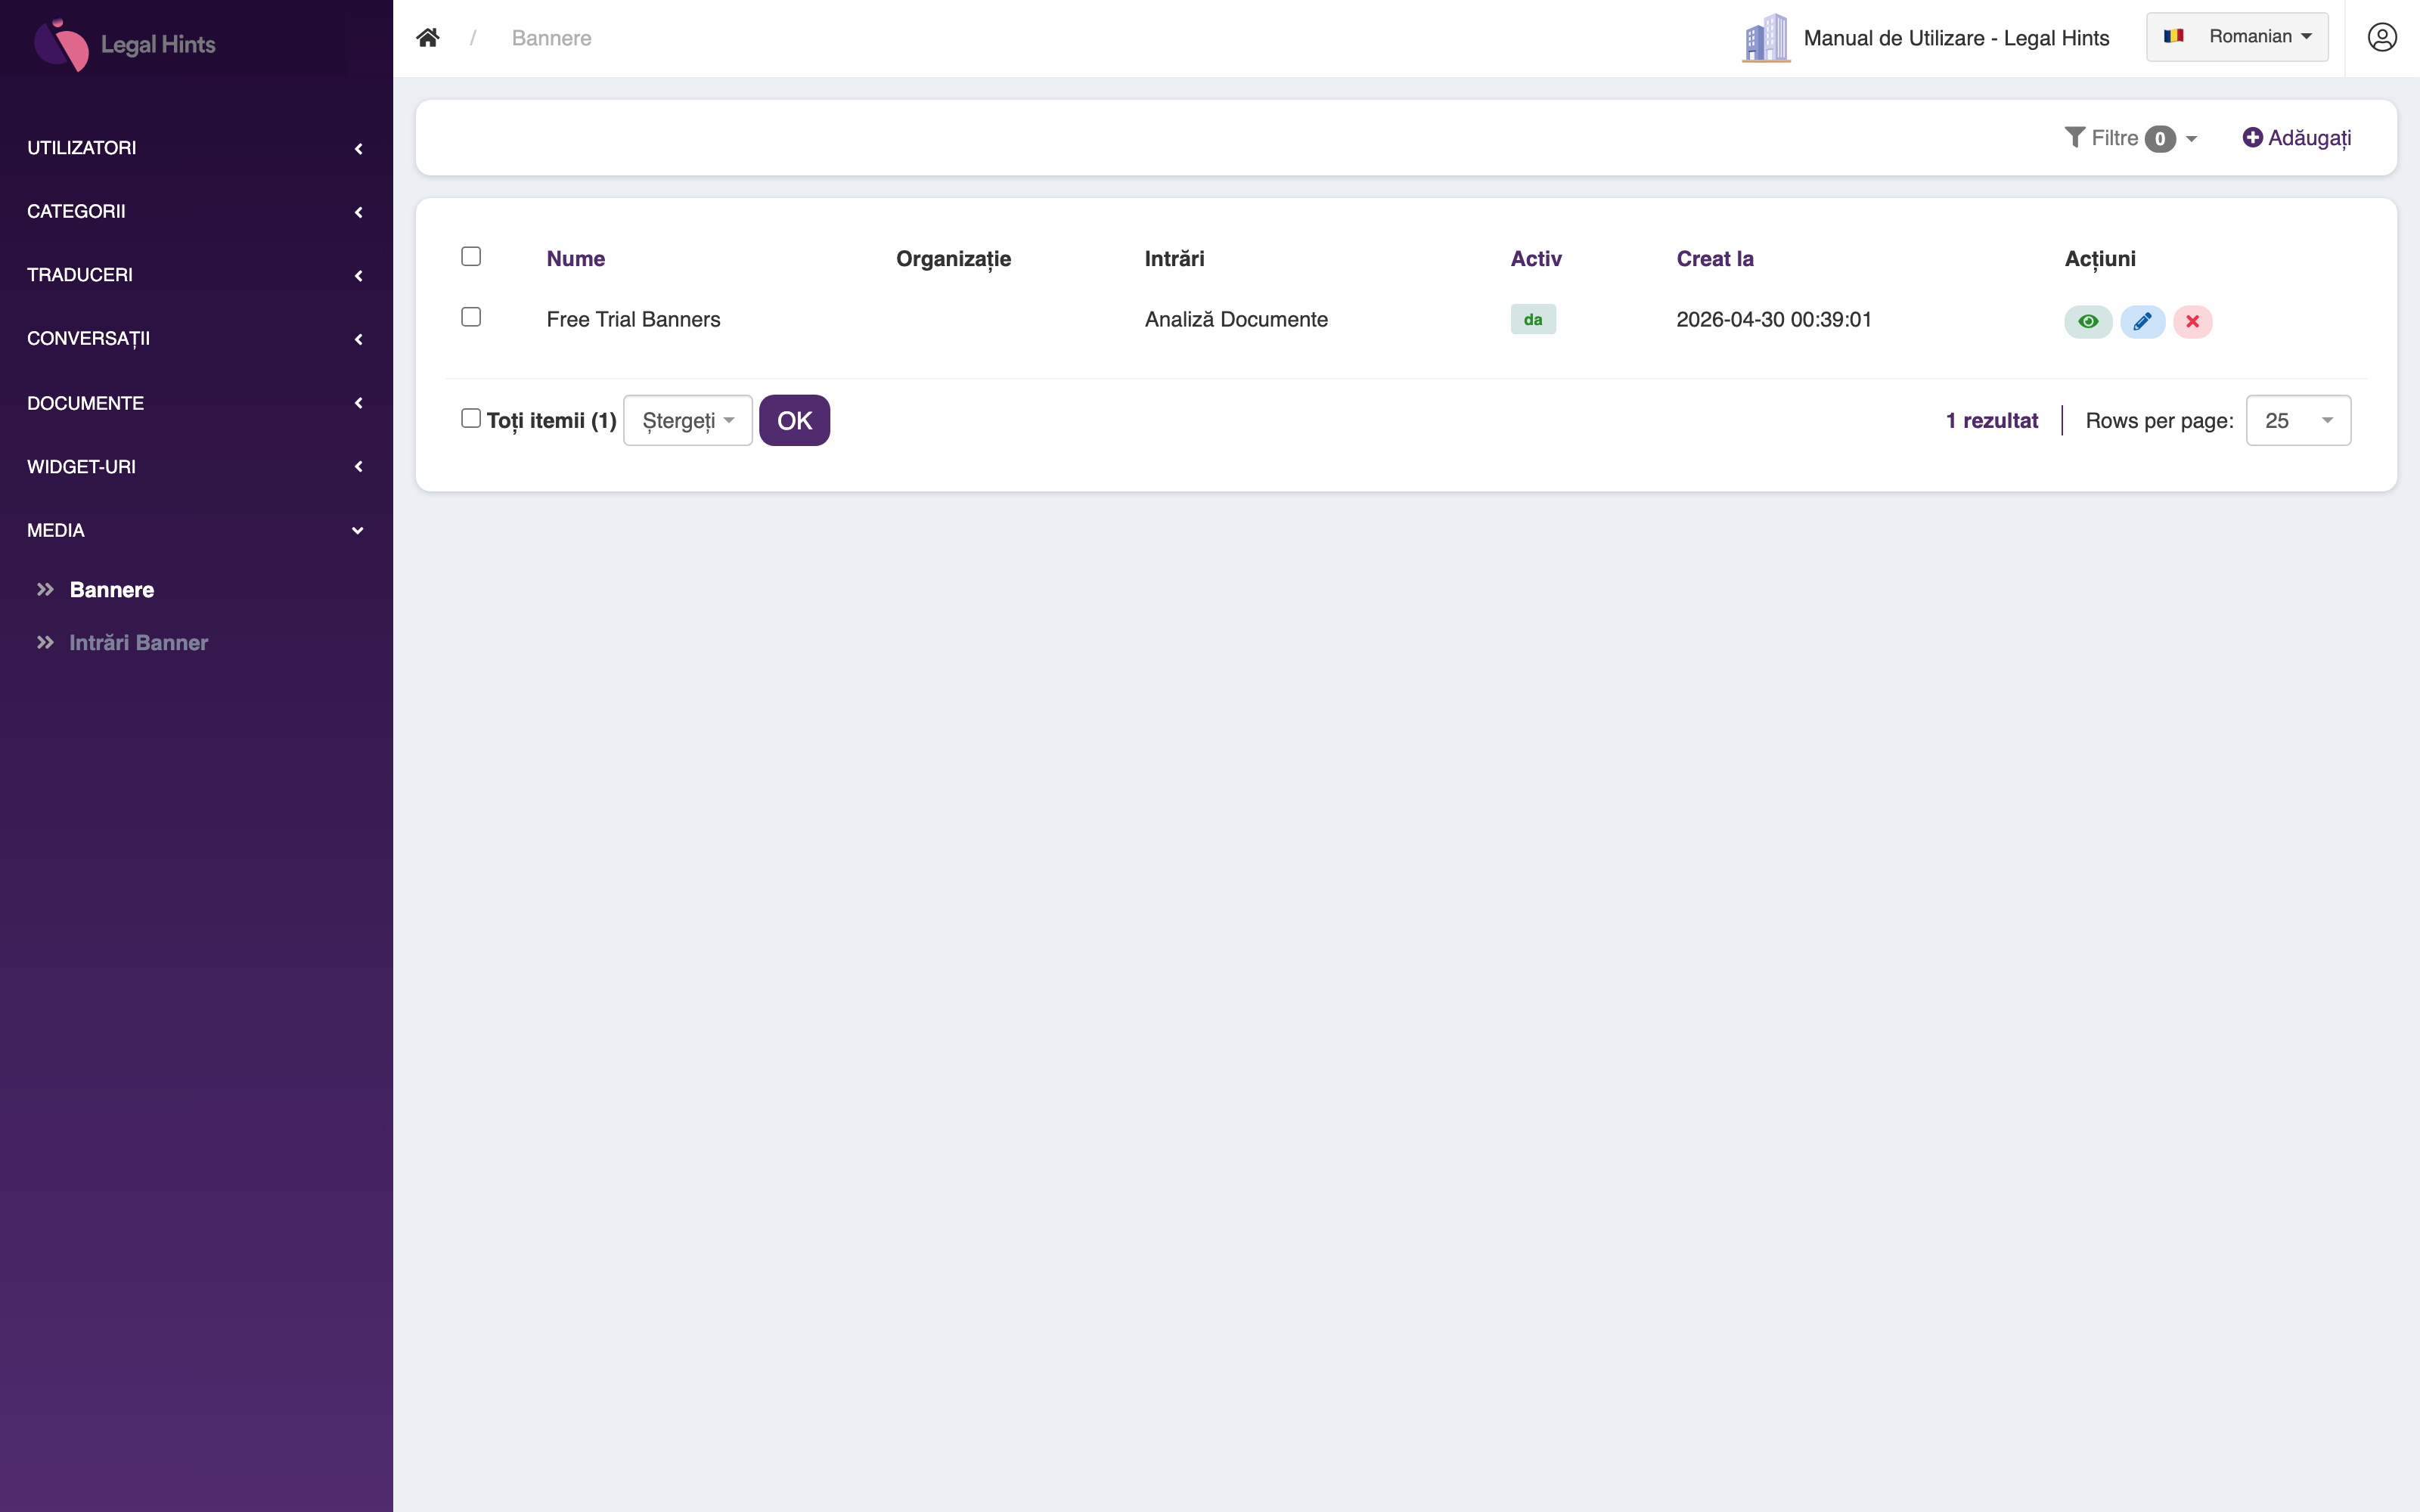
Task: Go to home via house icon
Action: [428, 38]
